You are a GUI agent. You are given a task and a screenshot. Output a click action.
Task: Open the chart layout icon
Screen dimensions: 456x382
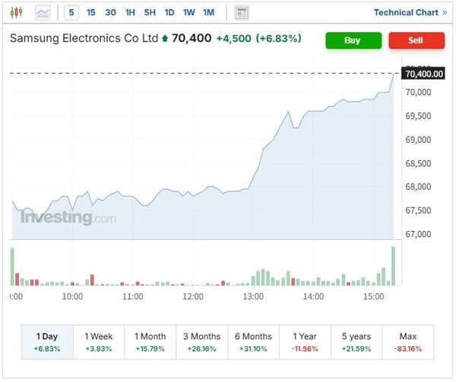(x=242, y=13)
